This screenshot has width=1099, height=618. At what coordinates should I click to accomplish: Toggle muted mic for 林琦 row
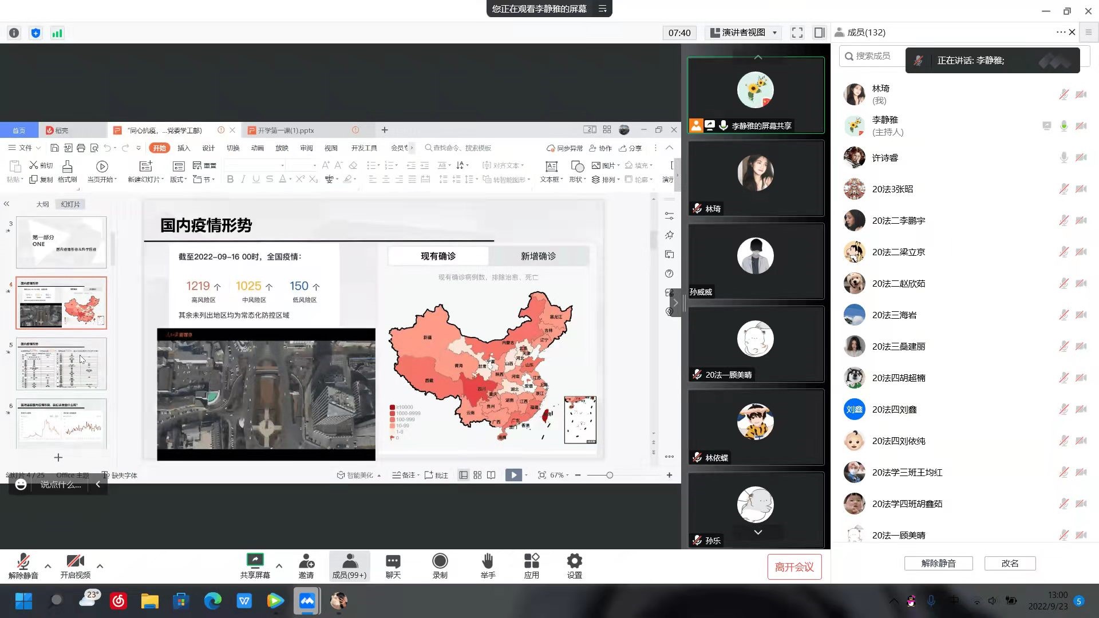pyautogui.click(x=1064, y=94)
